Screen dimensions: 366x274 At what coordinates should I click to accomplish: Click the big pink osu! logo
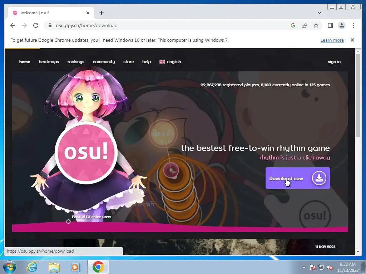pyautogui.click(x=86, y=153)
